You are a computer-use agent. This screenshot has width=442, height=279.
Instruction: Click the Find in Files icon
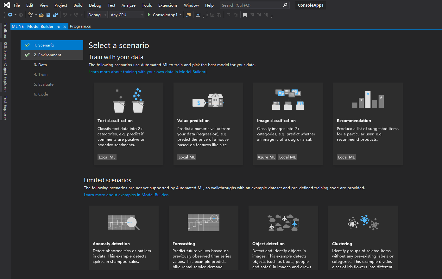pos(188,15)
